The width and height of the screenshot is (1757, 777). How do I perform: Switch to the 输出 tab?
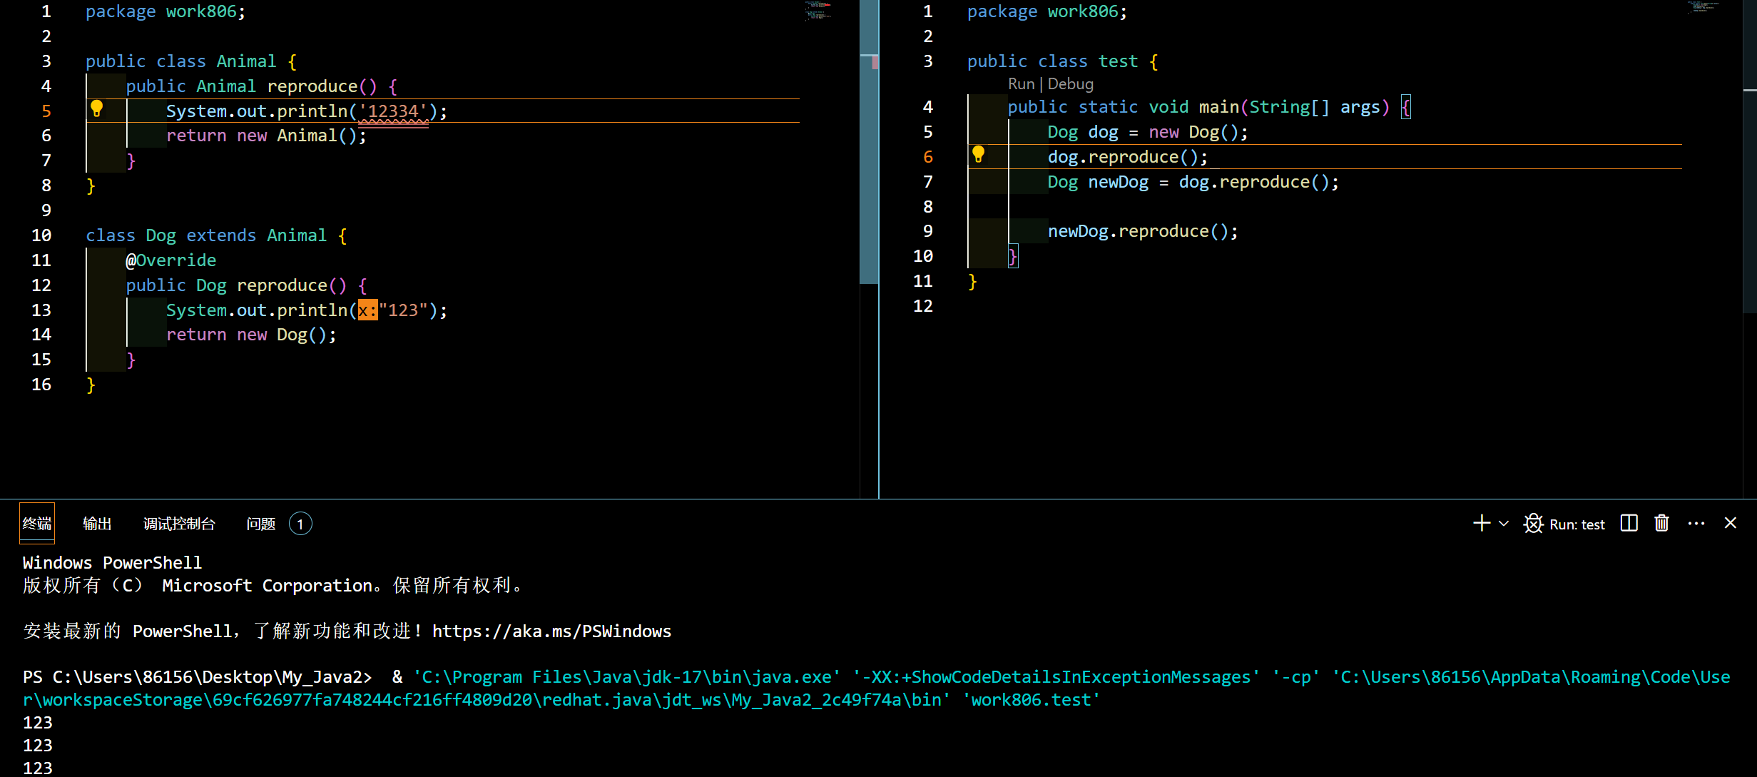coord(97,524)
